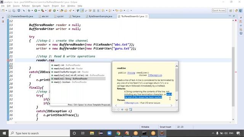Open the Source menu
This screenshot has height=137, width=244.
(x=16, y=6)
